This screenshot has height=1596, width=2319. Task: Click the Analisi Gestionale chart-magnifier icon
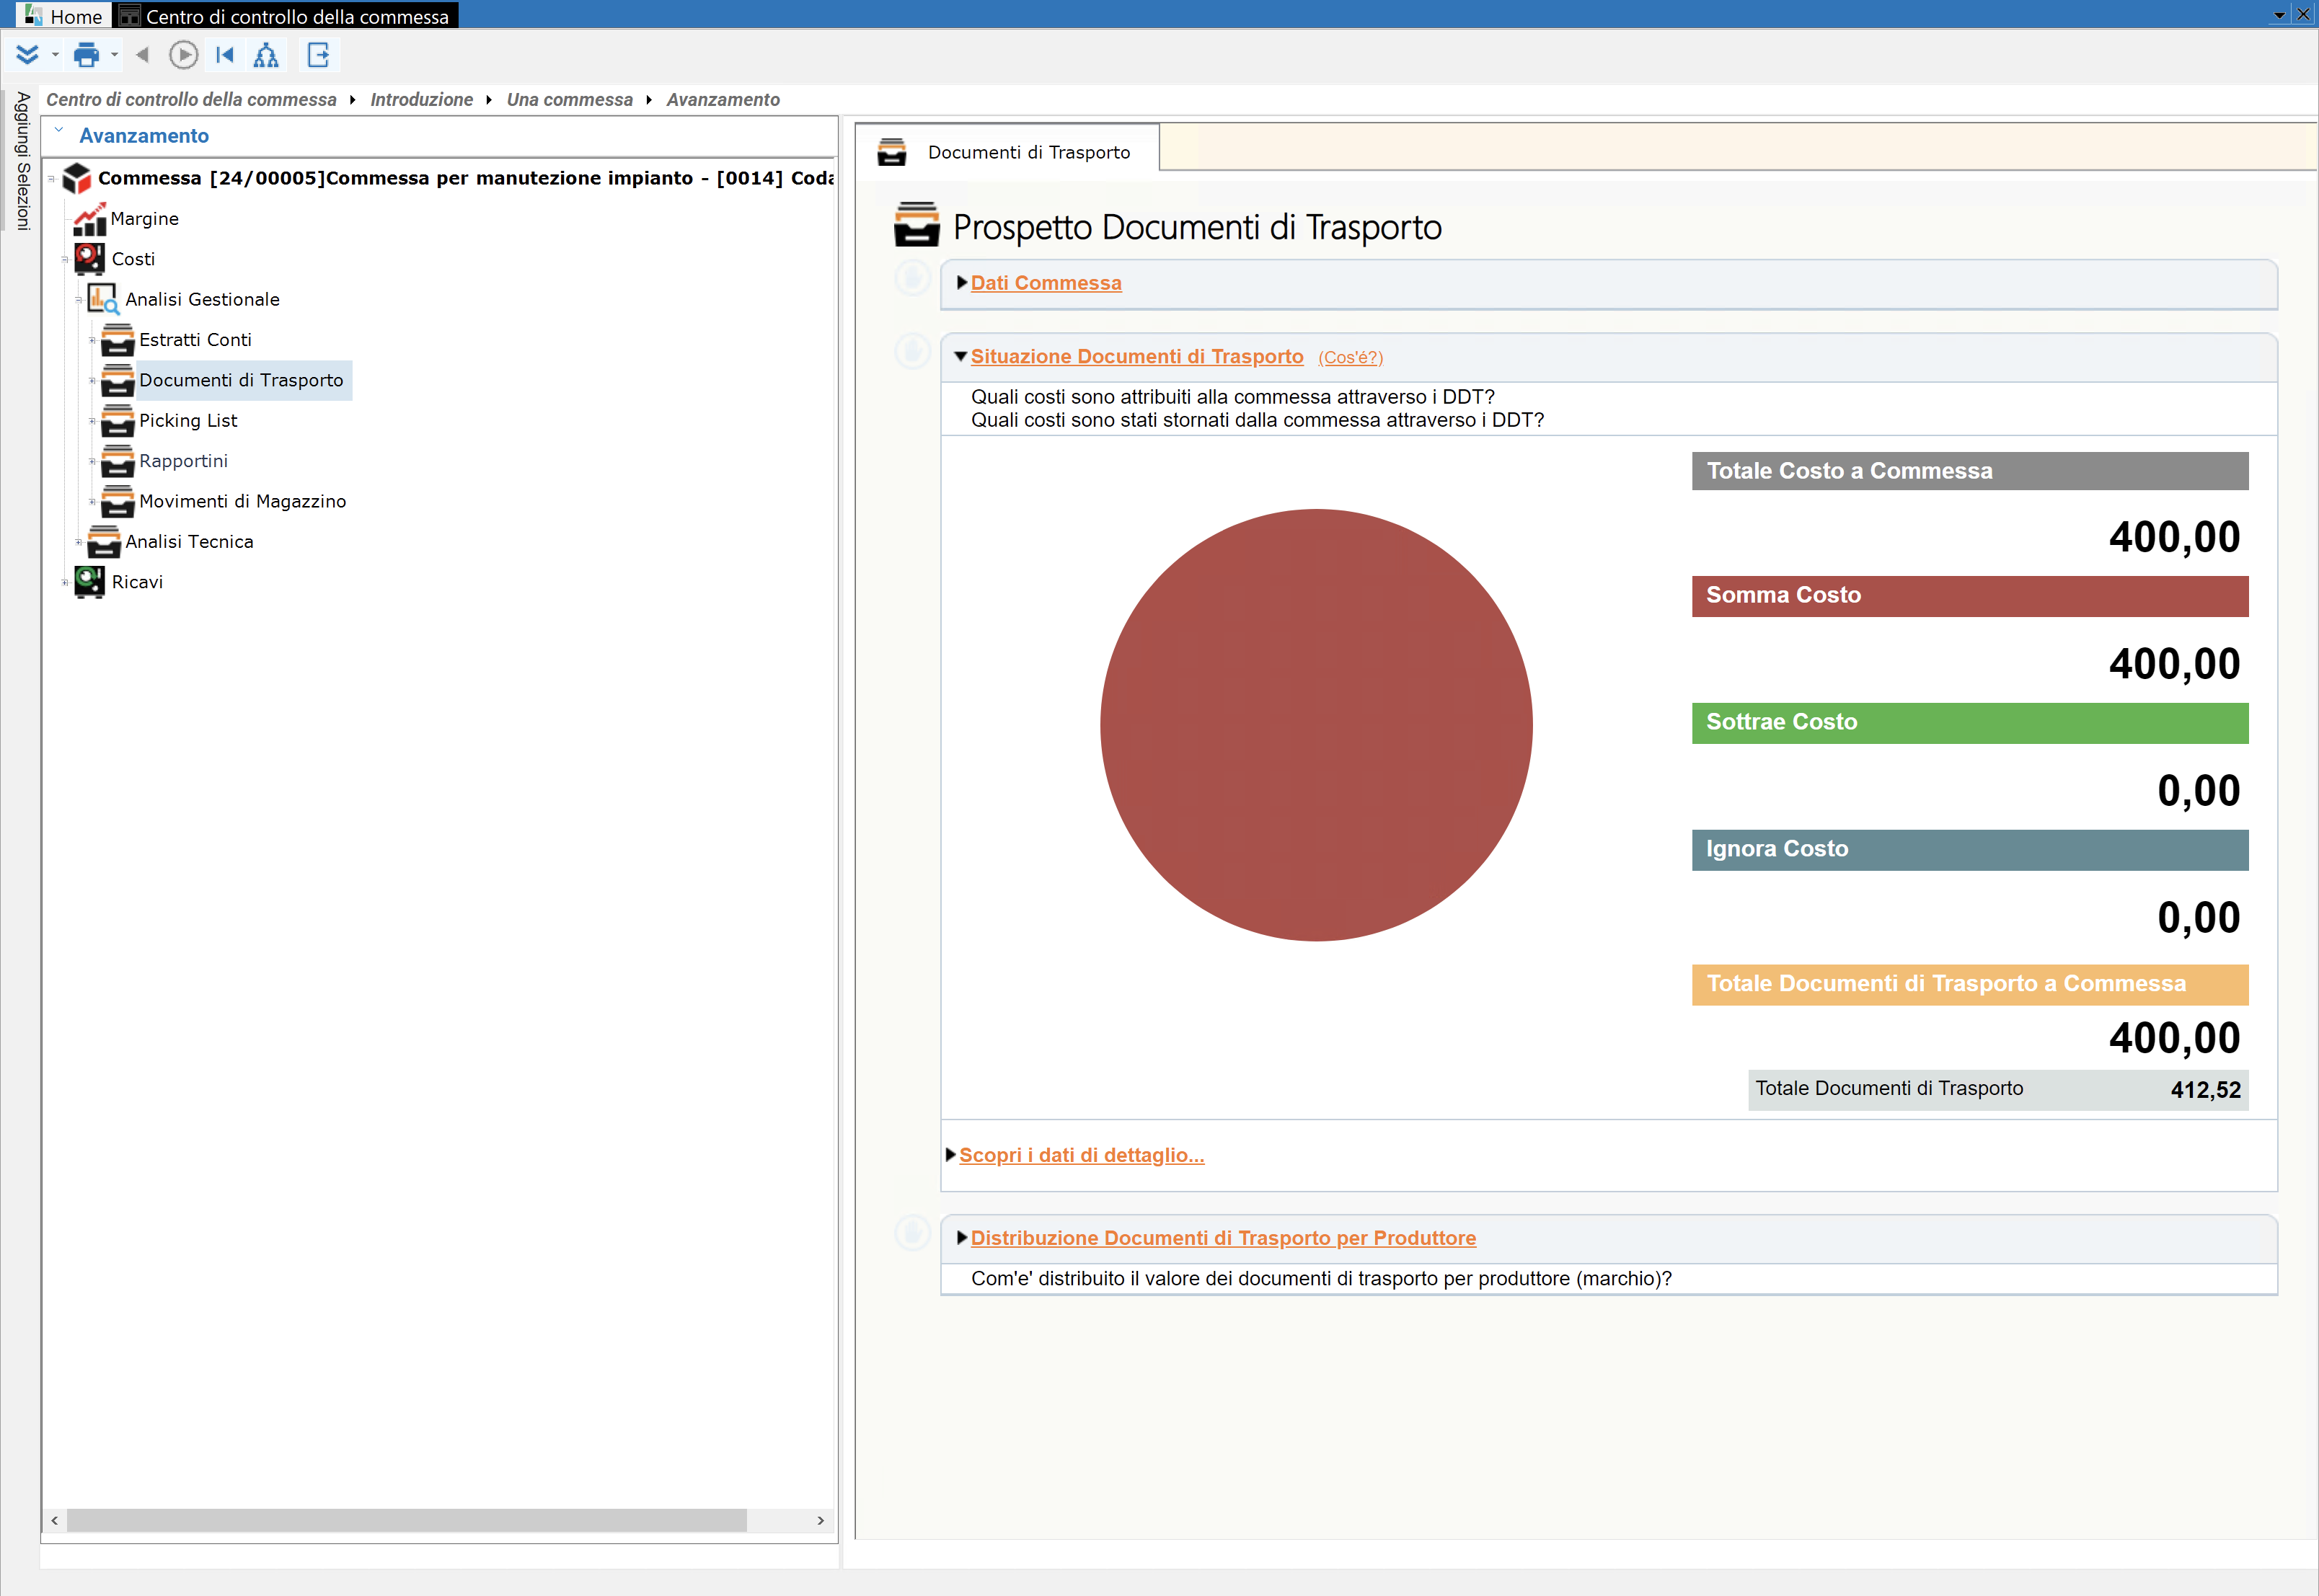[104, 300]
